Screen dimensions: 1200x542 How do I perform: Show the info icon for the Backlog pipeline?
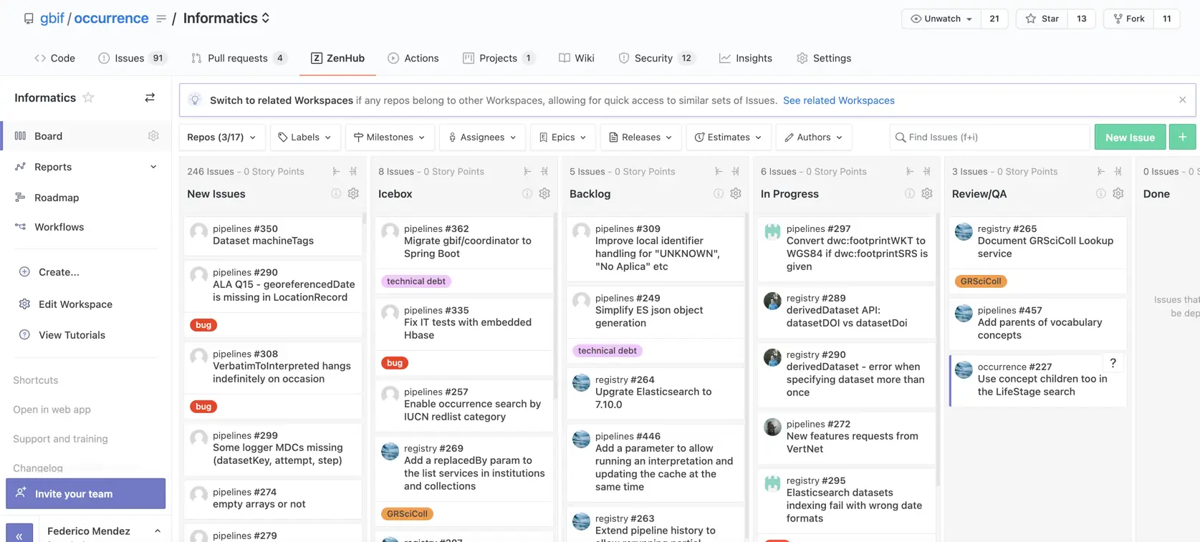[719, 193]
